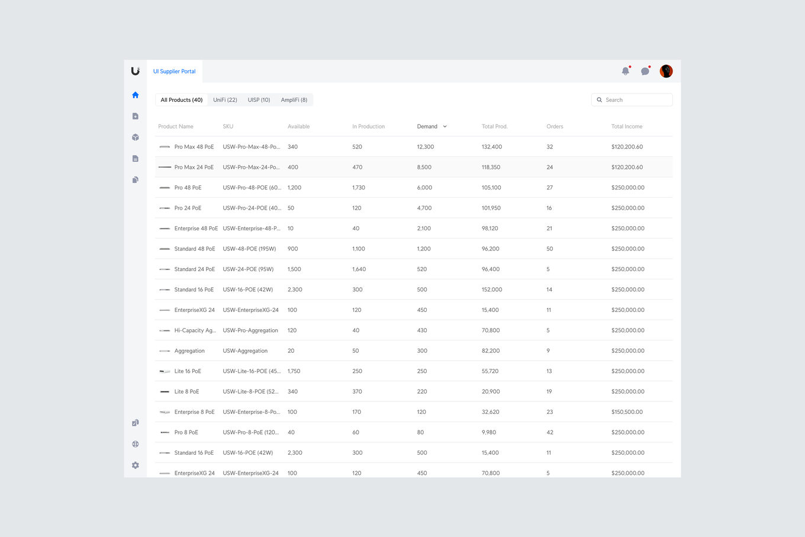Click the '9,980' total production value
This screenshot has height=537, width=805.
tap(489, 433)
